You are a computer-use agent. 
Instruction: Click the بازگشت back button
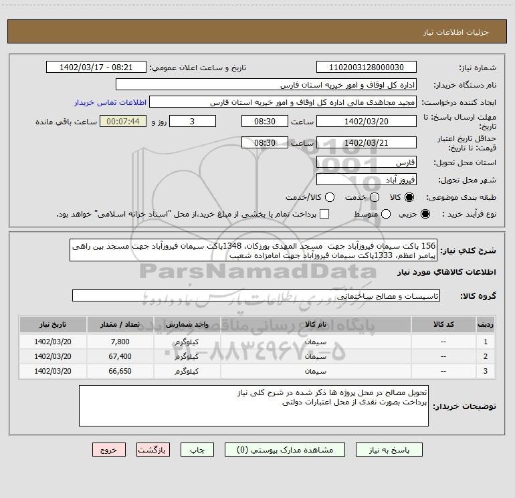tap(153, 450)
